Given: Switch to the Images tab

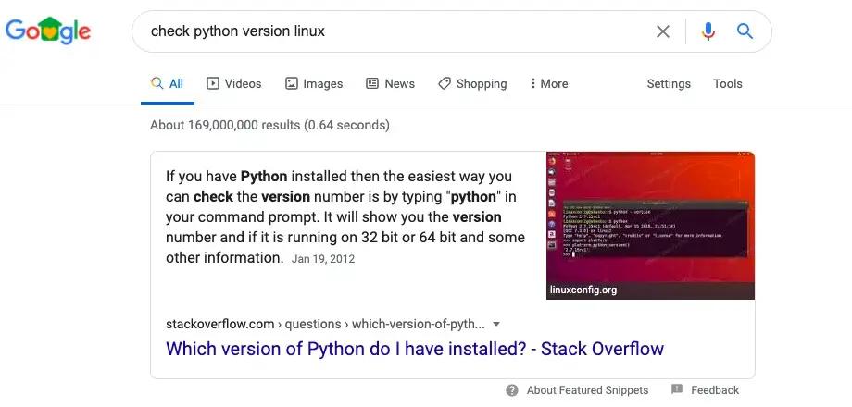Looking at the screenshot, I should (314, 83).
